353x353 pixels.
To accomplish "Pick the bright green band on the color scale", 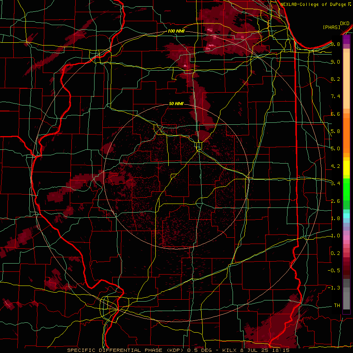I will 346,190.
